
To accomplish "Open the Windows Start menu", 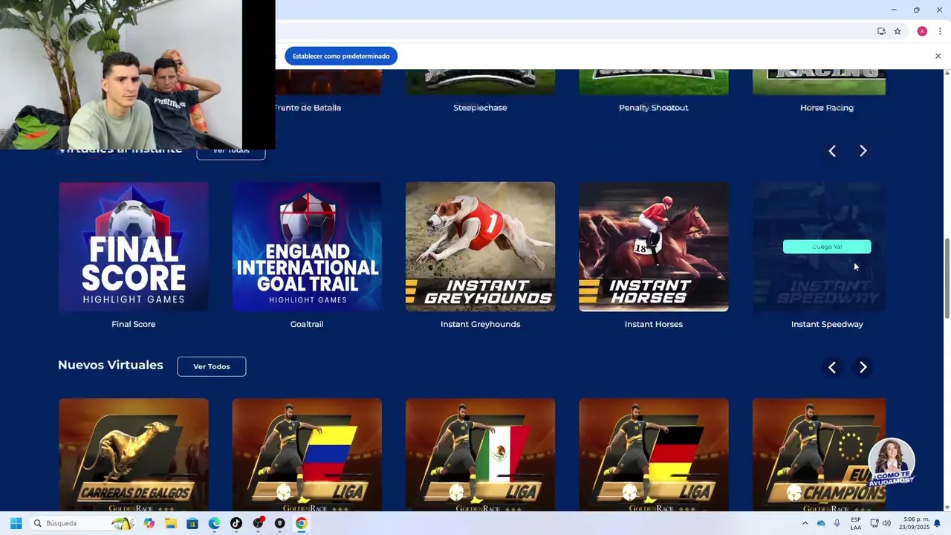I will (x=16, y=523).
